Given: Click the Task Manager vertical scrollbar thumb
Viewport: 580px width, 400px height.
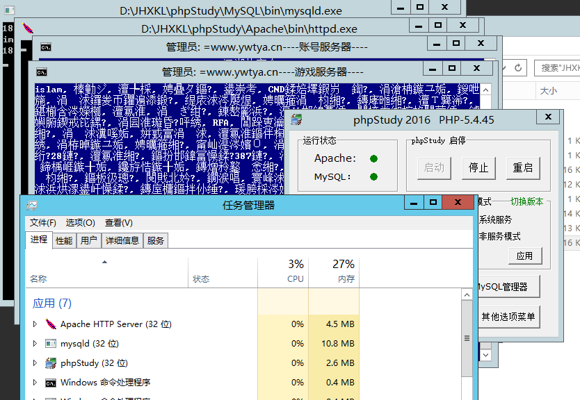Looking at the screenshot, I should 467,338.
